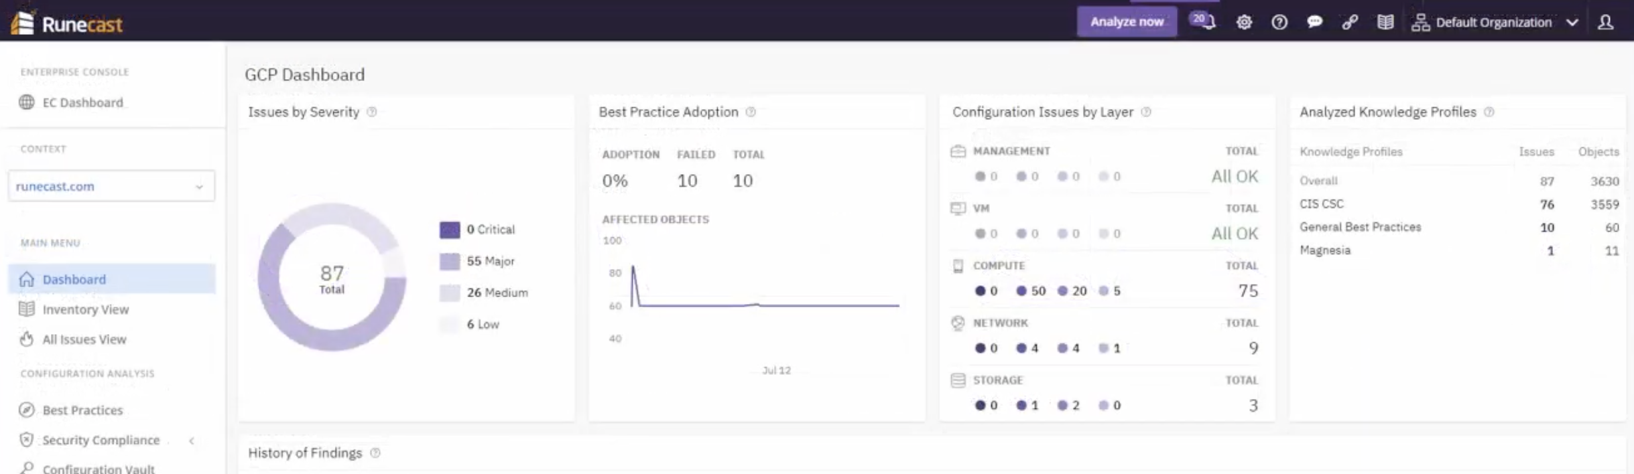
Task: Click the Inventory View icon
Action: click(x=26, y=309)
